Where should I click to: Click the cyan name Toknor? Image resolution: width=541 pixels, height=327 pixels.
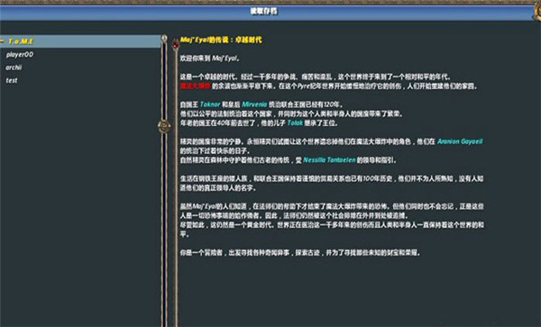[210, 104]
